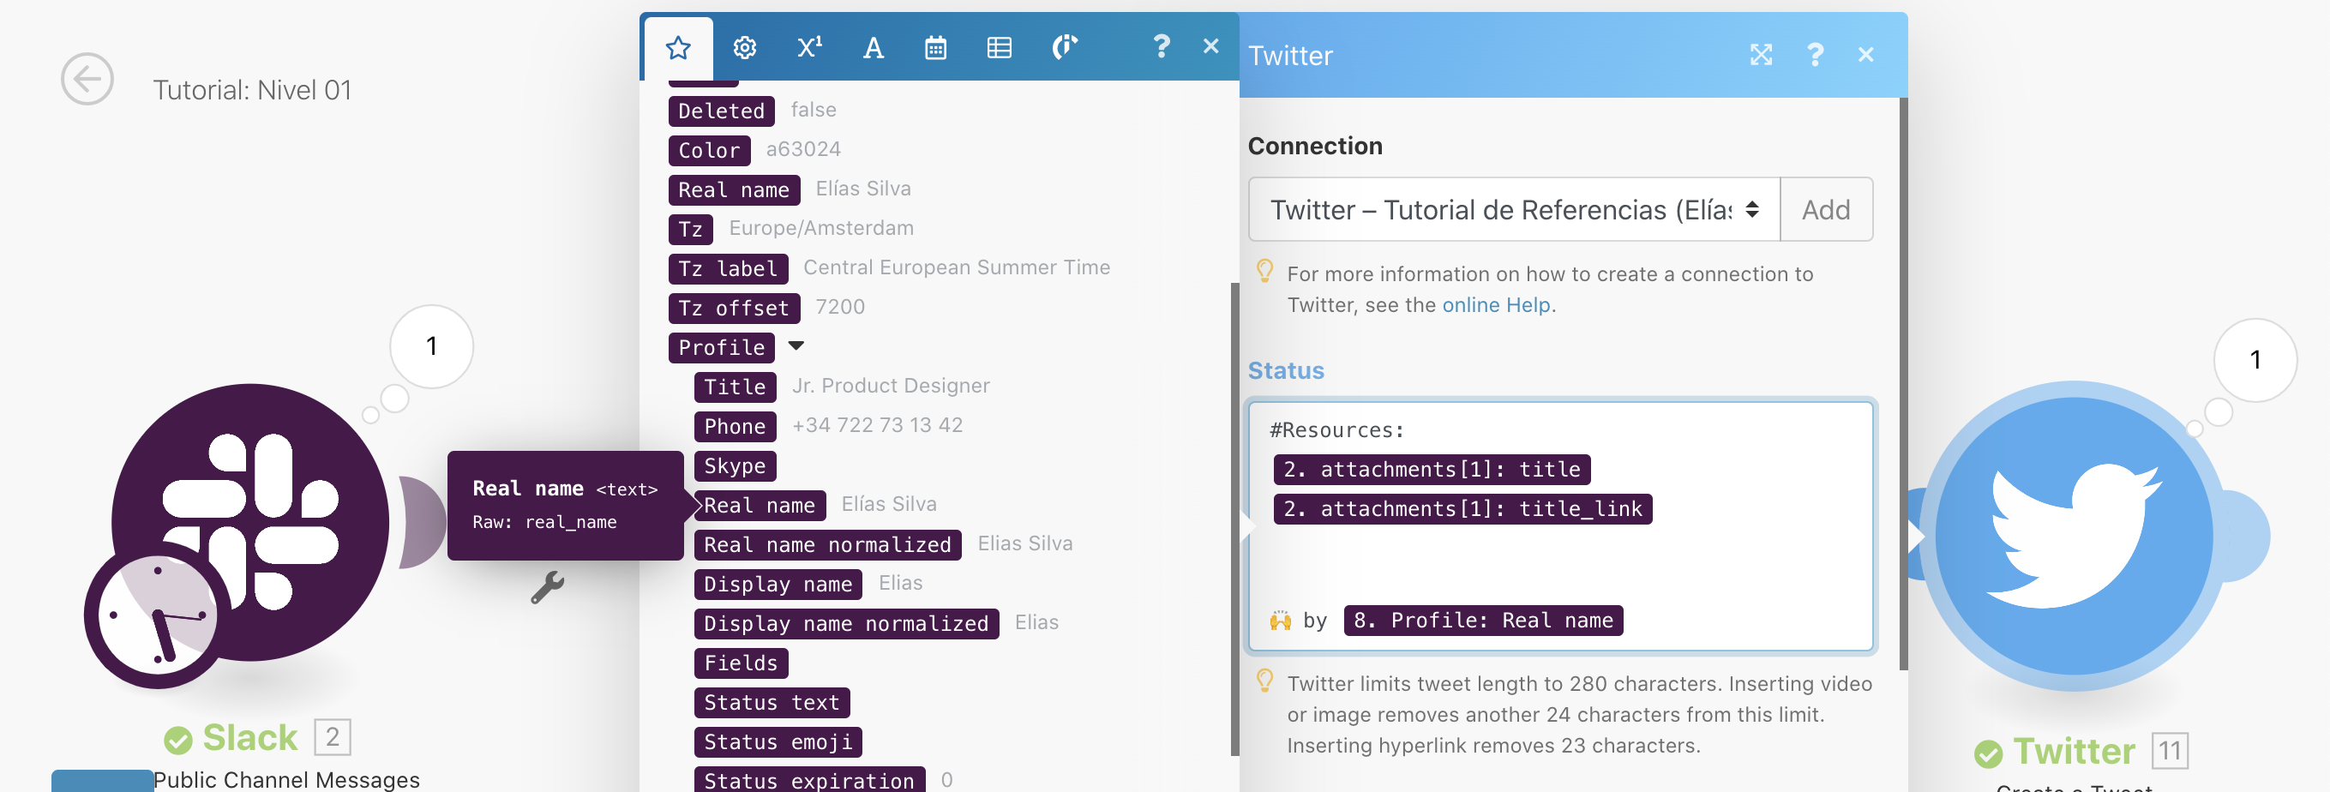Click the Display name normalized tag
The height and width of the screenshot is (792, 2330).
pos(847,624)
